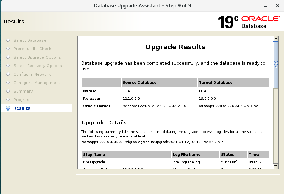Screen dimensions: 284x194
Task: Click the Time column header
Action: [x=258, y=155]
